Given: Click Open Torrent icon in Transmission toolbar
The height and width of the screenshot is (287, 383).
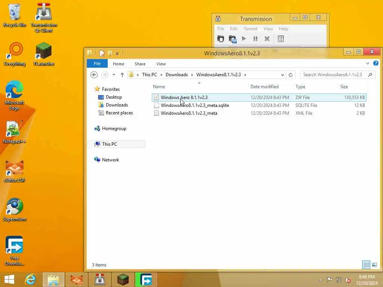Looking at the screenshot, I should click(x=221, y=39).
